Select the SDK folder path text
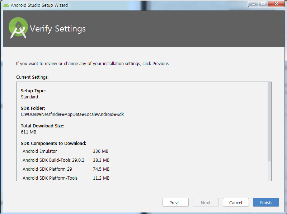The height and width of the screenshot is (214, 287). [x=72, y=115]
